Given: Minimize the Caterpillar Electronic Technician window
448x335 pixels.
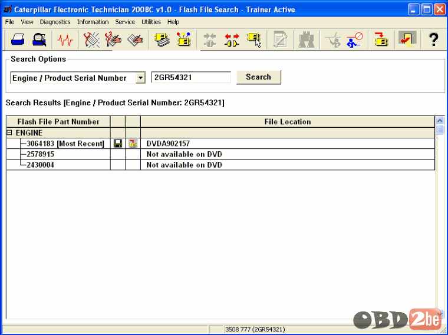Looking at the screenshot, I should 413,9.
